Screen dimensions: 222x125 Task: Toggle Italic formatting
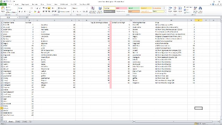point(22,11)
